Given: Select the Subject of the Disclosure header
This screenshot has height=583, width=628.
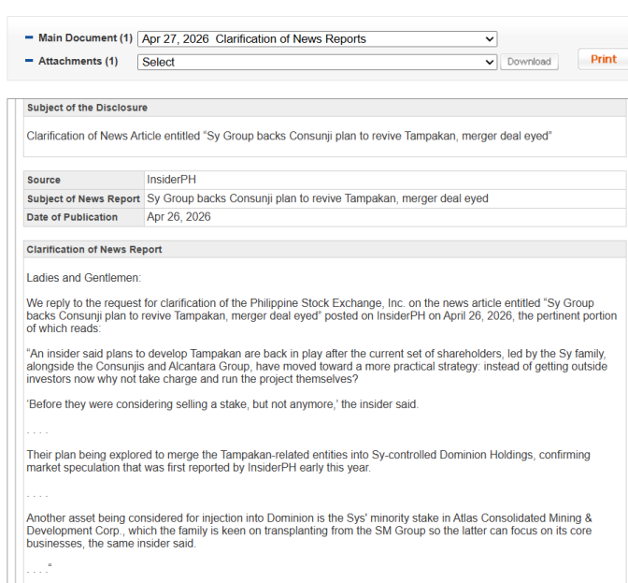Looking at the screenshot, I should pyautogui.click(x=87, y=108).
